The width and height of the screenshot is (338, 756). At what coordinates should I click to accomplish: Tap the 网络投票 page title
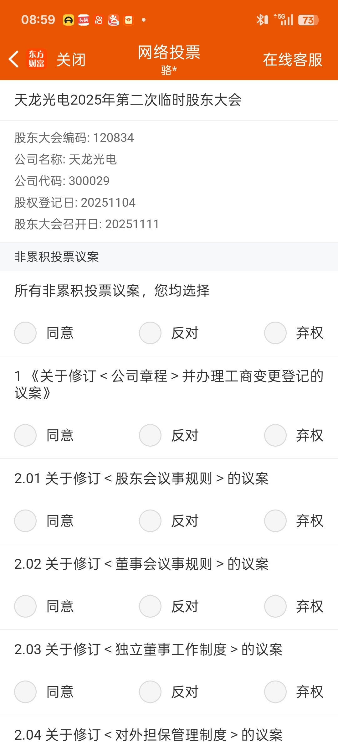click(169, 52)
